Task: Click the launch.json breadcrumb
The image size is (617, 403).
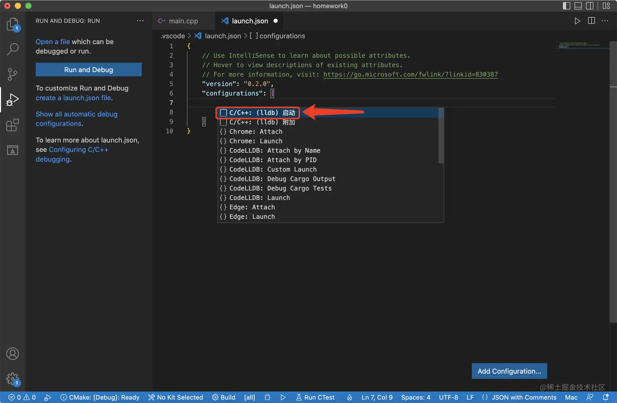Action: coord(218,36)
